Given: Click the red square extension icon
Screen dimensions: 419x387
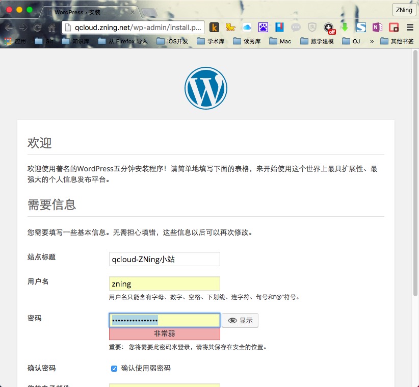Looking at the screenshot, I should pos(394,27).
